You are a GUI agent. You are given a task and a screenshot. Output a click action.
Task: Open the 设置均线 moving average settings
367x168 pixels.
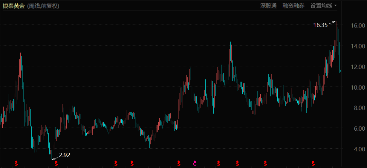point(321,6)
